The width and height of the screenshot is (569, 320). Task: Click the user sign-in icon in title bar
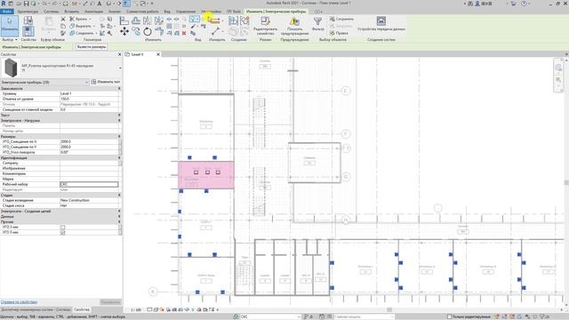pyautogui.click(x=477, y=4)
